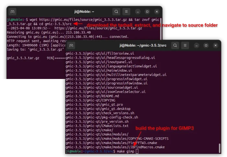Click the line ending 'inoutpanel.ui'
This screenshot has width=227, height=157.
(99, 62)
